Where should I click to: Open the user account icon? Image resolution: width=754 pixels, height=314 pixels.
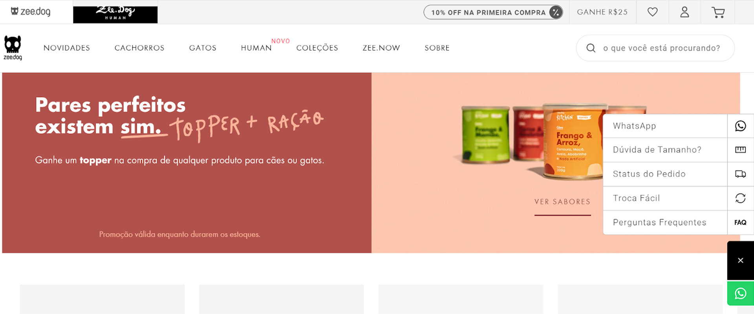click(x=684, y=12)
